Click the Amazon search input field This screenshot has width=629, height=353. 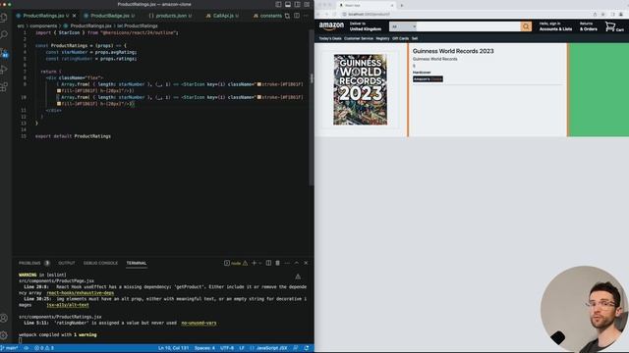[469, 26]
